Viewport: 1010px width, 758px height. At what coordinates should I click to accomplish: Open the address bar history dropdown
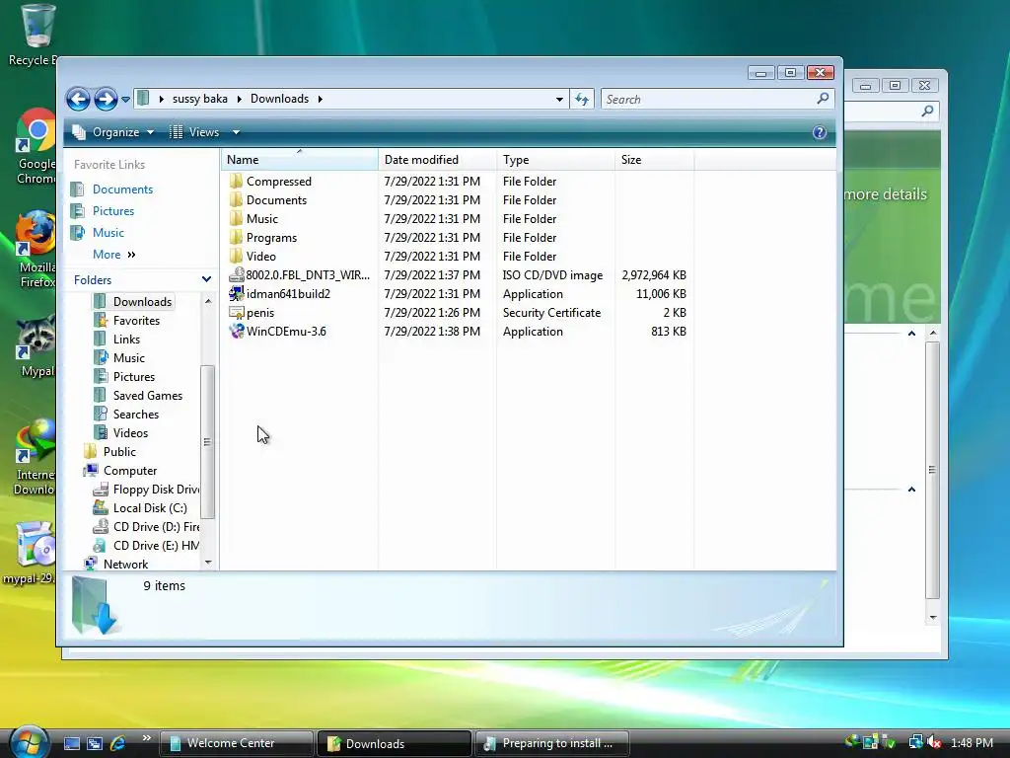tap(559, 100)
